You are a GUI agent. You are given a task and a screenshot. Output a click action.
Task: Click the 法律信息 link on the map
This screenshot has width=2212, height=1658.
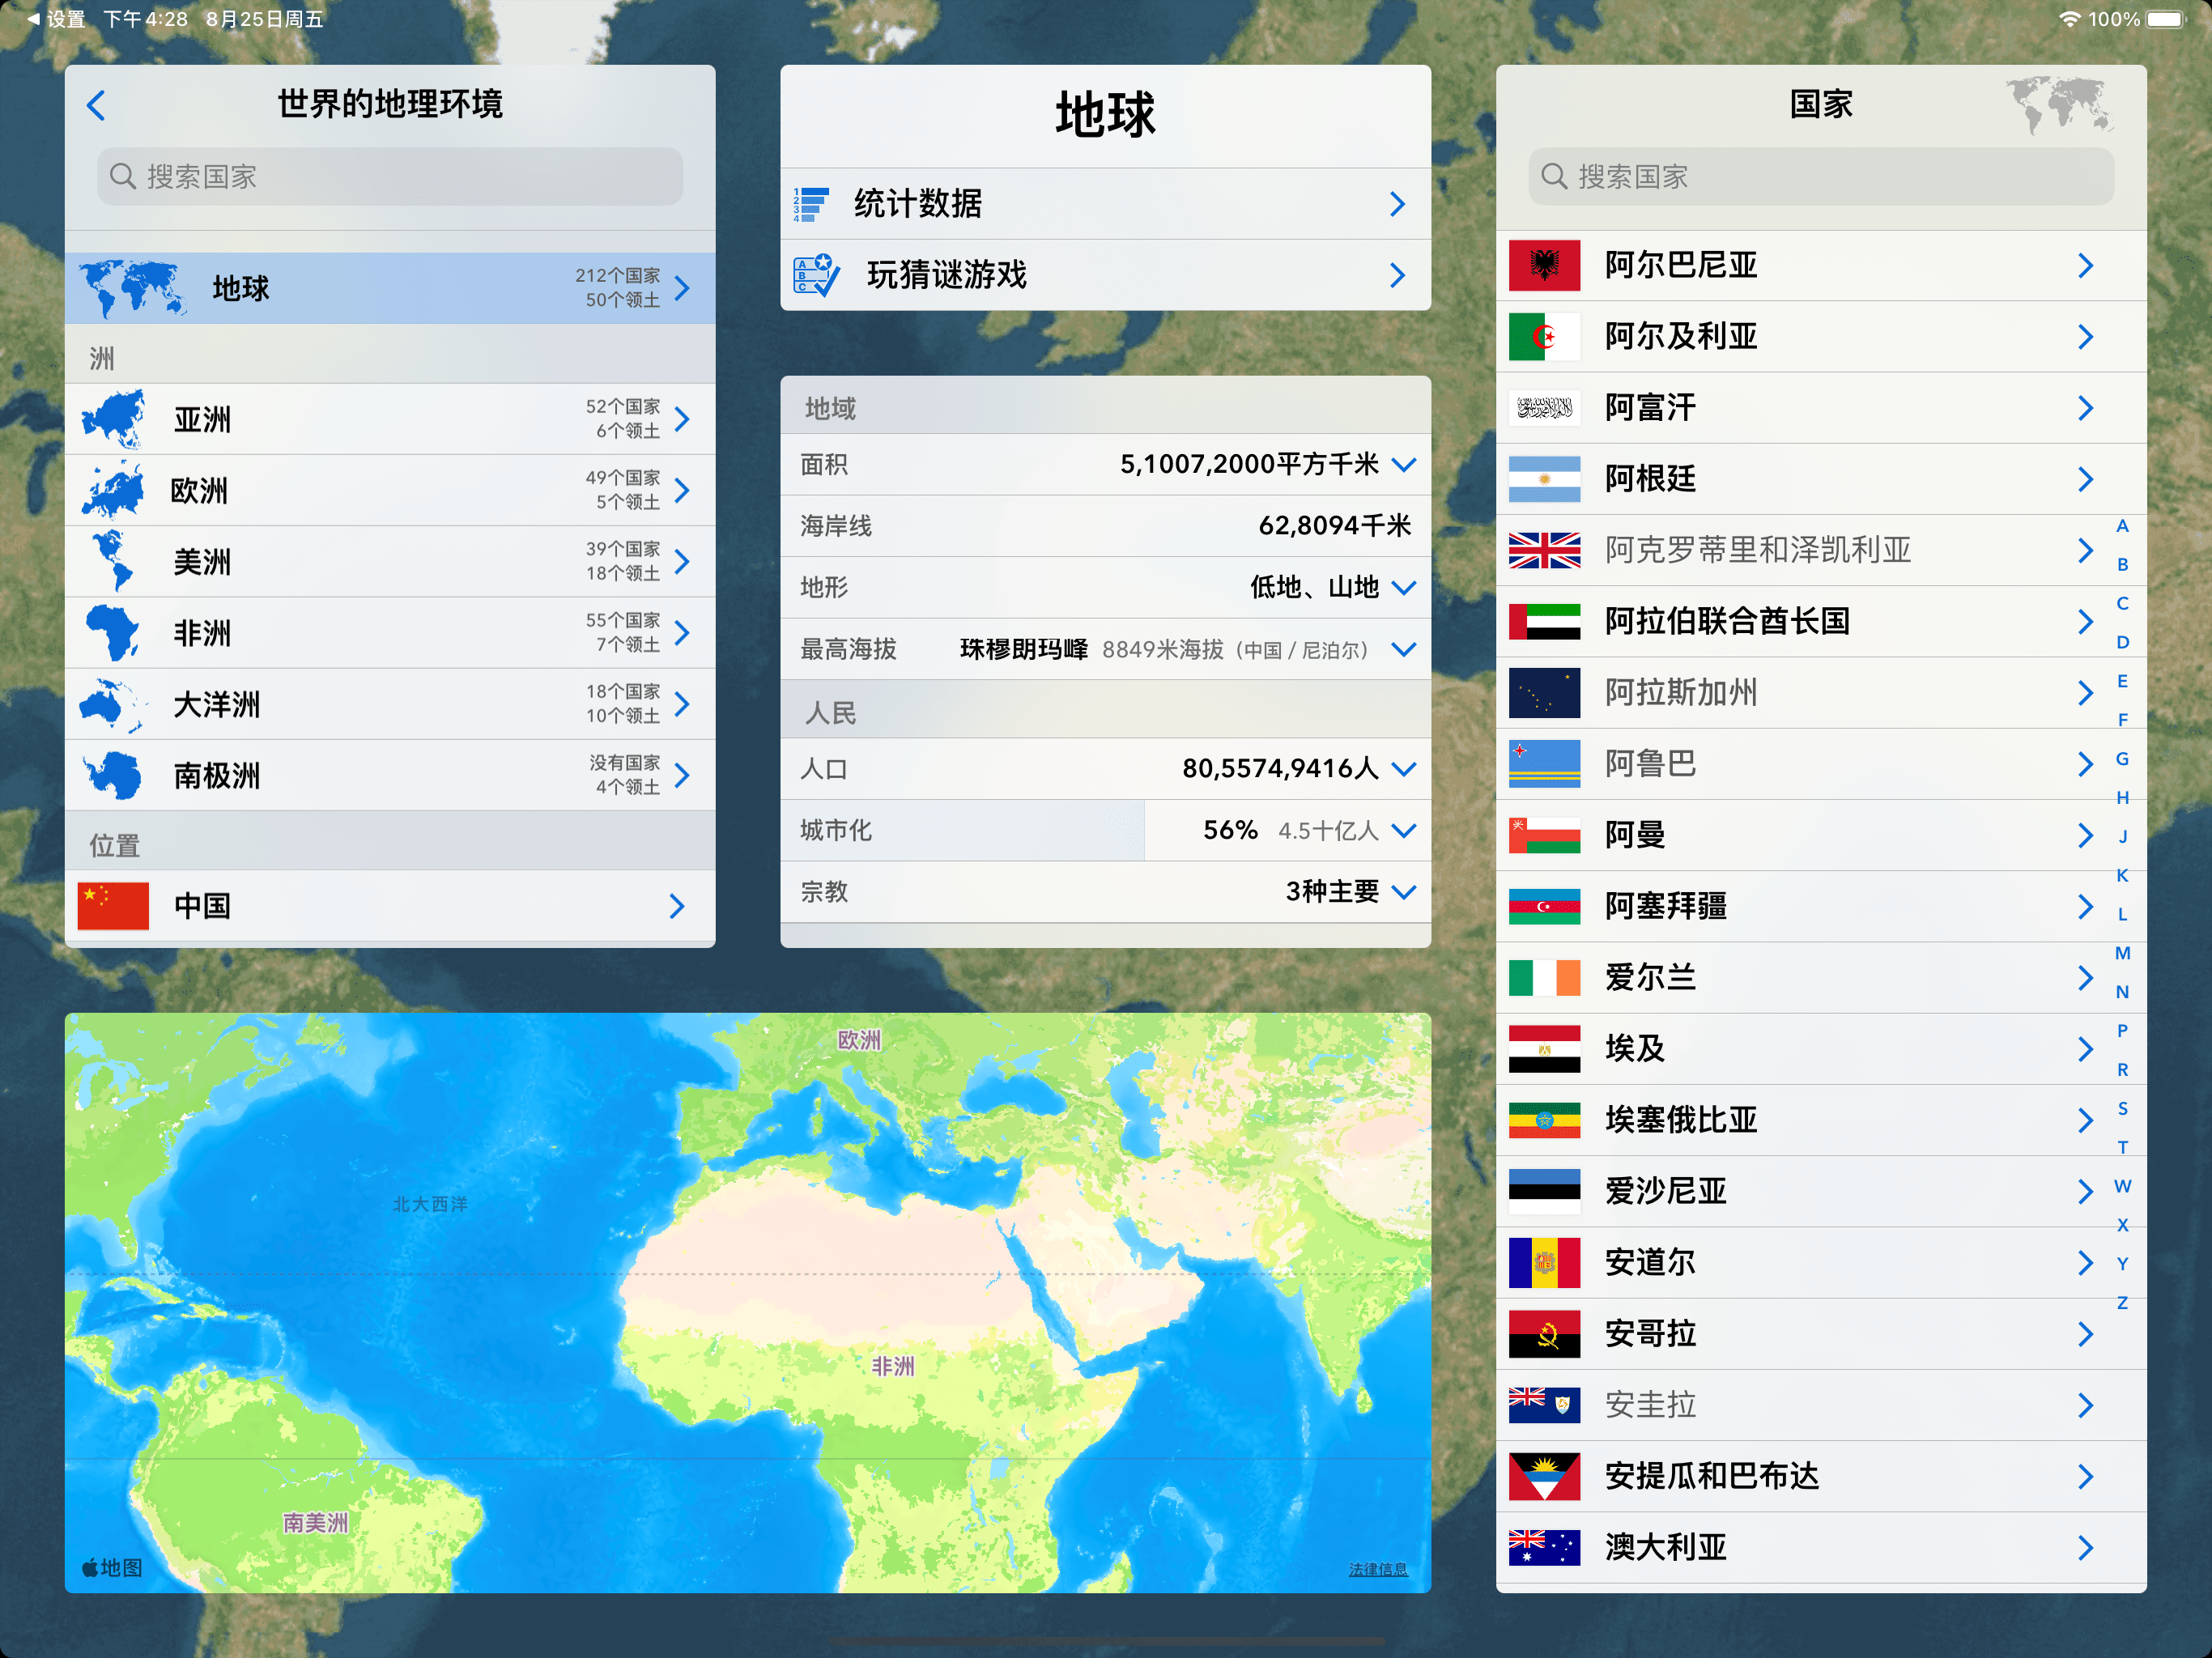pyautogui.click(x=1377, y=1569)
